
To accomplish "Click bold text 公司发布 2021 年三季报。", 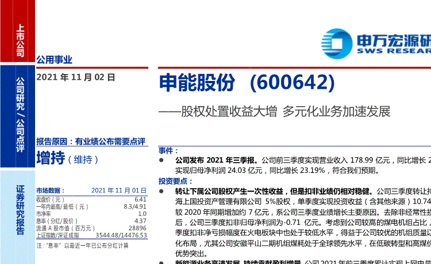I will coord(217,160).
